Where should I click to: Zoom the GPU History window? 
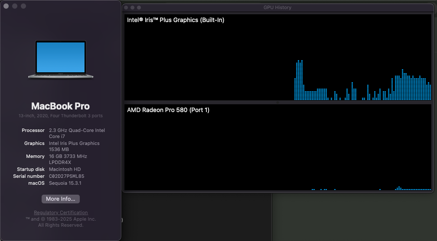pos(139,7)
